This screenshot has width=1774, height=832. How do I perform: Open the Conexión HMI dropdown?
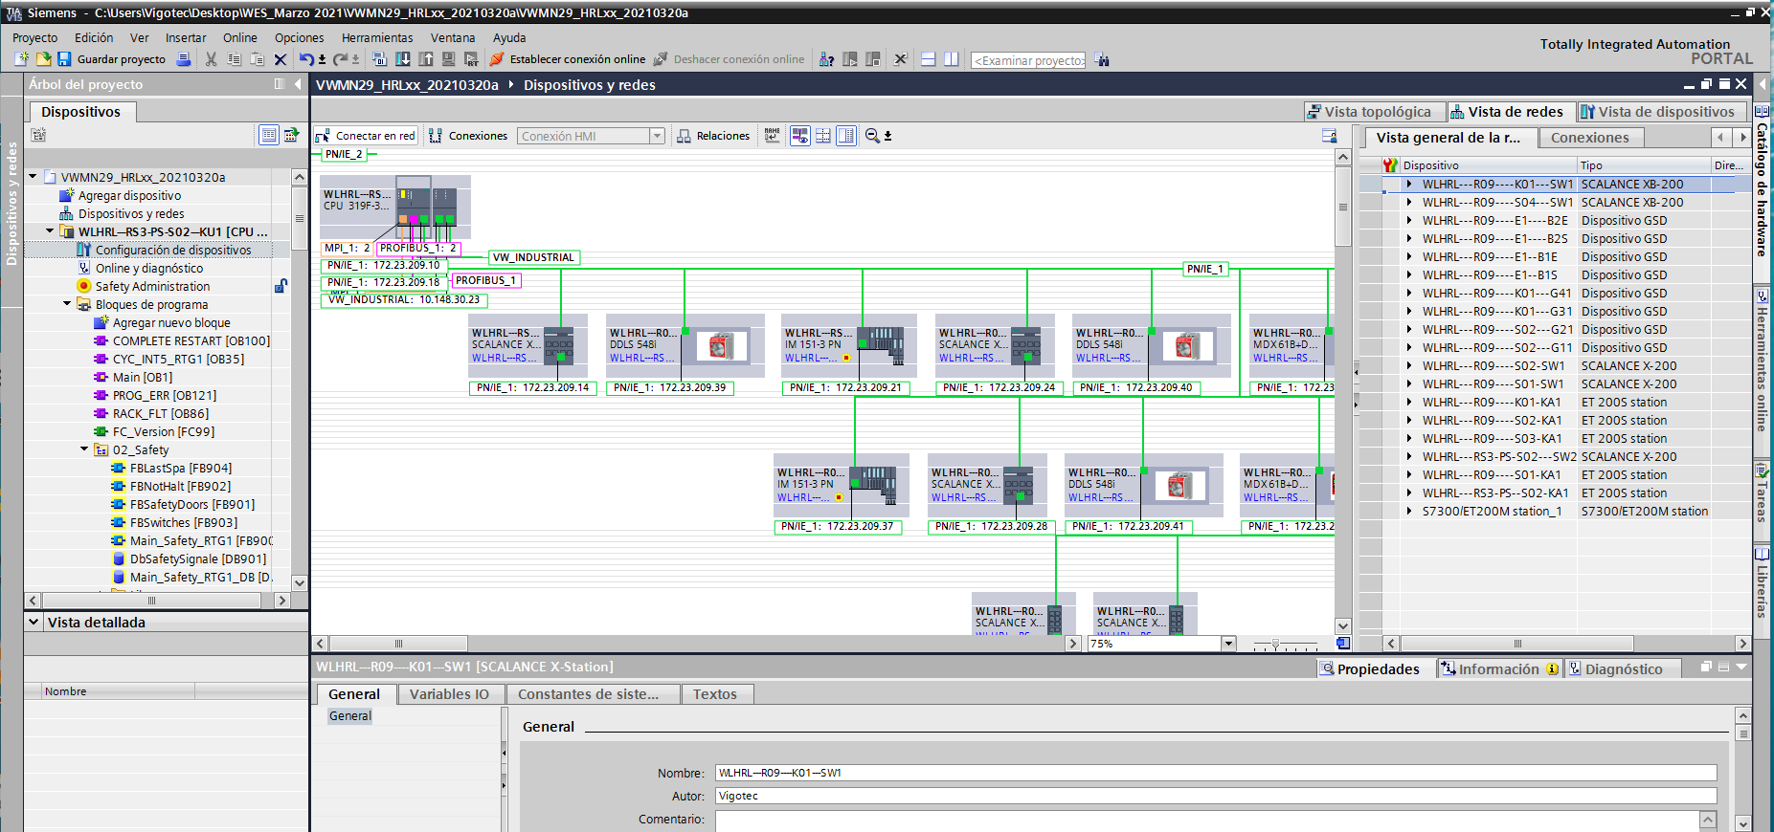[x=657, y=136]
